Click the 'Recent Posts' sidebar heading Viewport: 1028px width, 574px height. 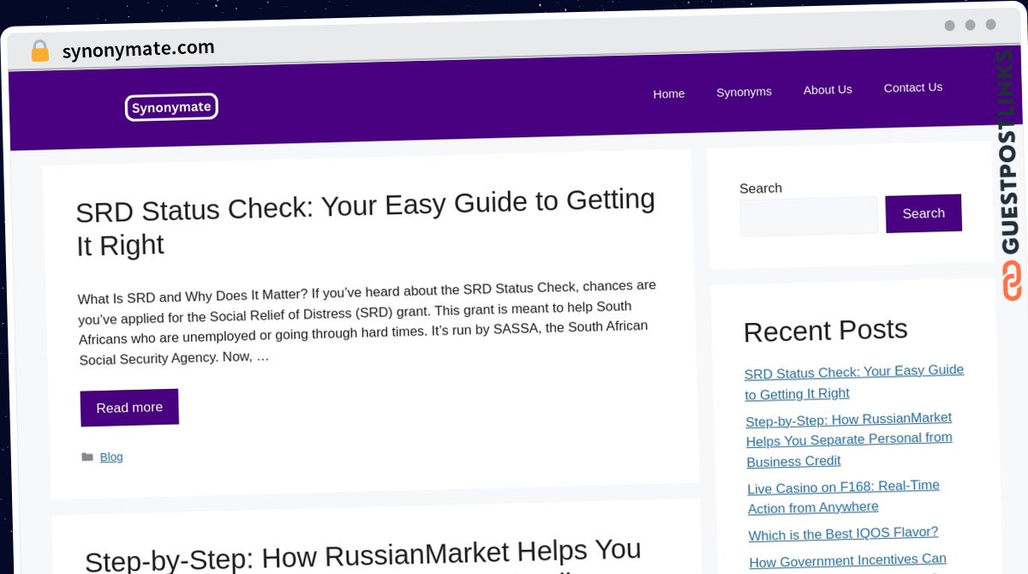(x=826, y=331)
